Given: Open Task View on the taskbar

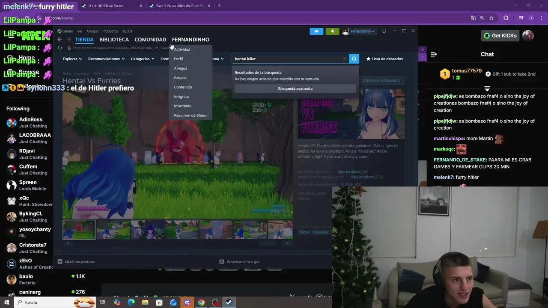Looking at the screenshot, I should click(x=103, y=302).
